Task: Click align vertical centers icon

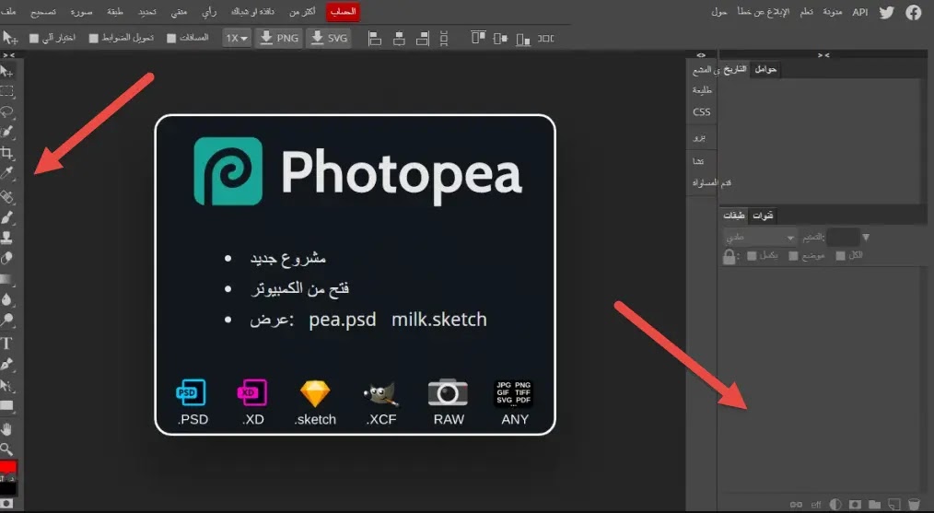Action: pyautogui.click(x=500, y=38)
